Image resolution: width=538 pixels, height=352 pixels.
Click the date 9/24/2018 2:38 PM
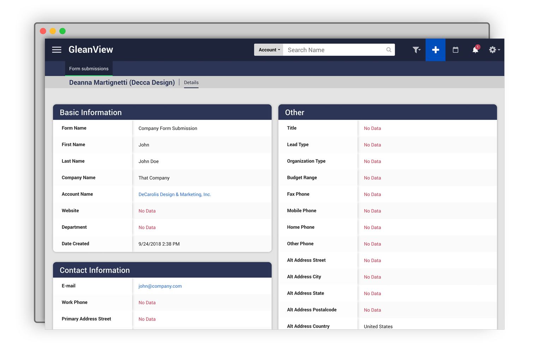click(x=159, y=244)
